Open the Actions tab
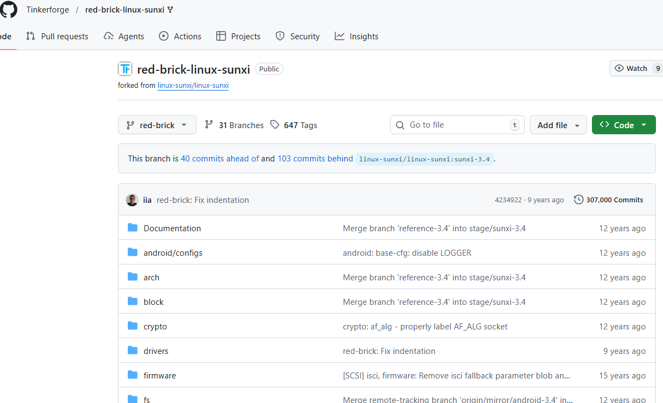 click(x=180, y=37)
